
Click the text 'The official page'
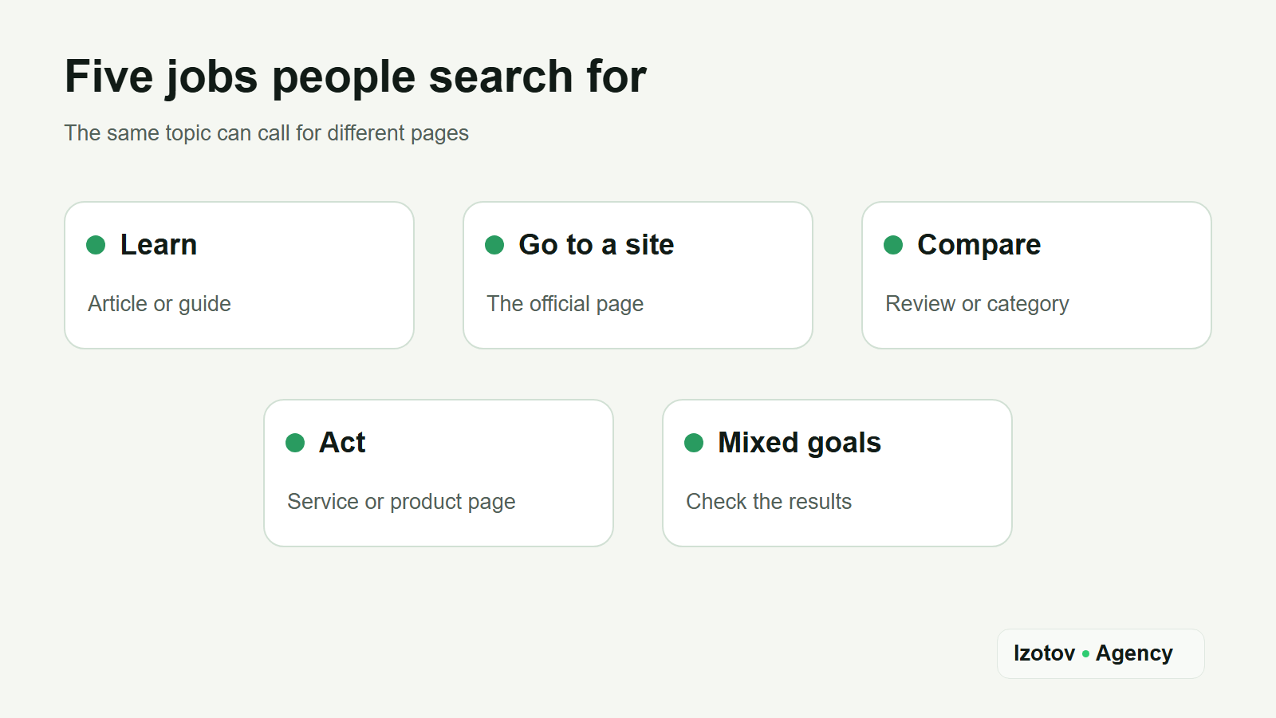(x=565, y=304)
